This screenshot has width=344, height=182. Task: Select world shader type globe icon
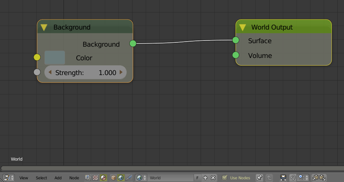[x=121, y=178]
